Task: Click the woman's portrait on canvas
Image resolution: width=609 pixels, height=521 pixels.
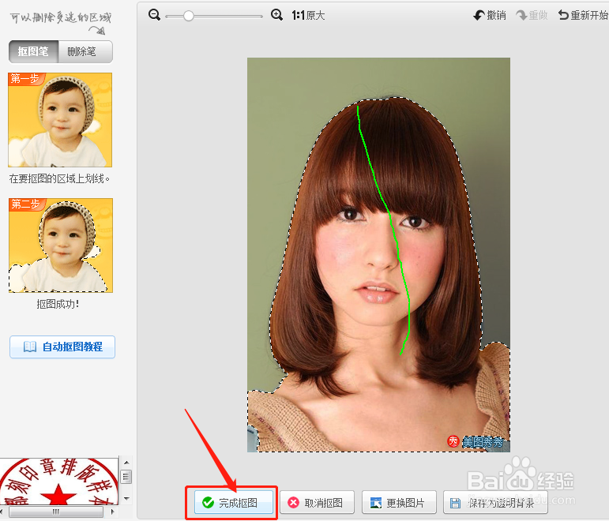Action: click(378, 255)
